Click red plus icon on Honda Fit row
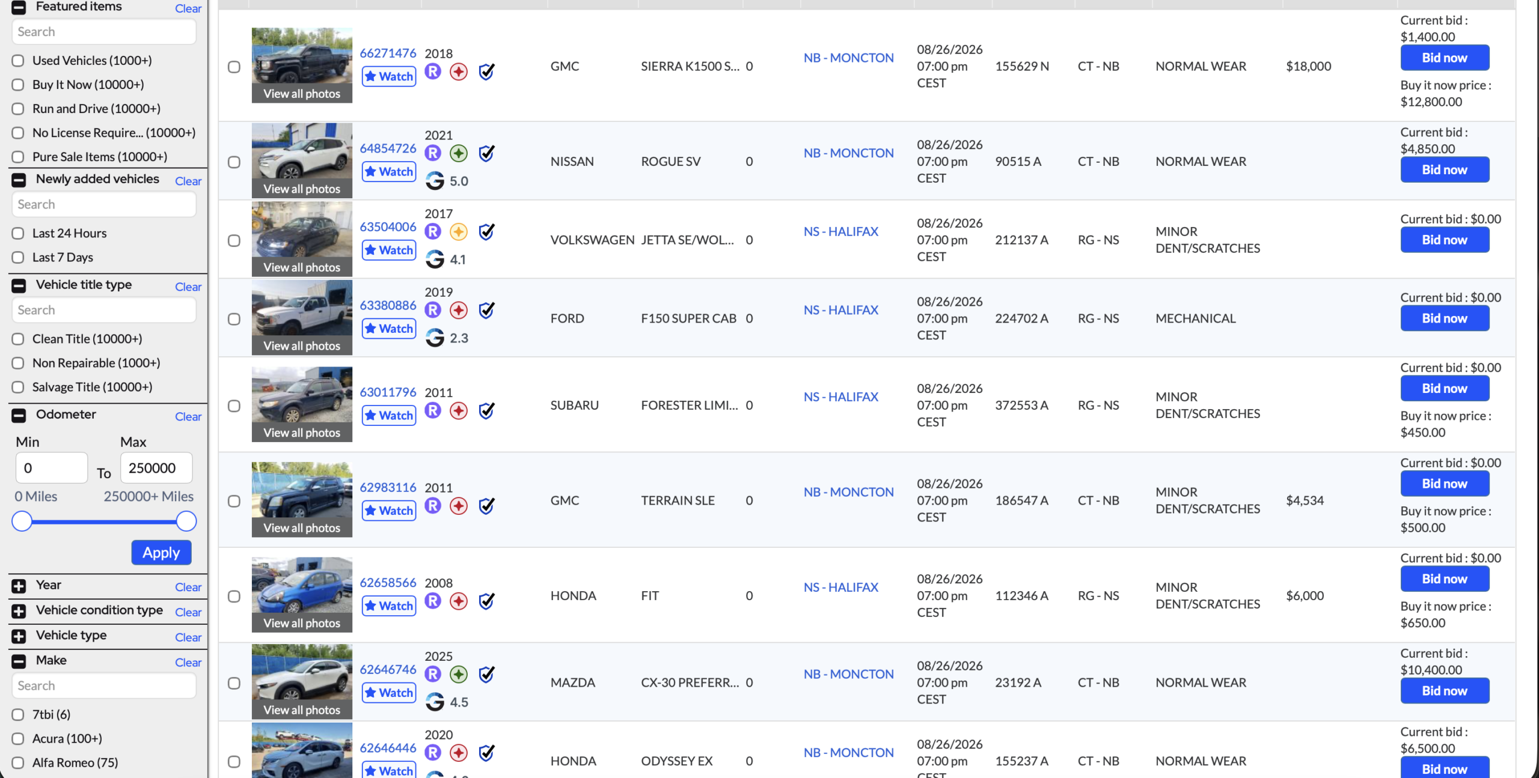This screenshot has width=1539, height=778. [x=459, y=601]
